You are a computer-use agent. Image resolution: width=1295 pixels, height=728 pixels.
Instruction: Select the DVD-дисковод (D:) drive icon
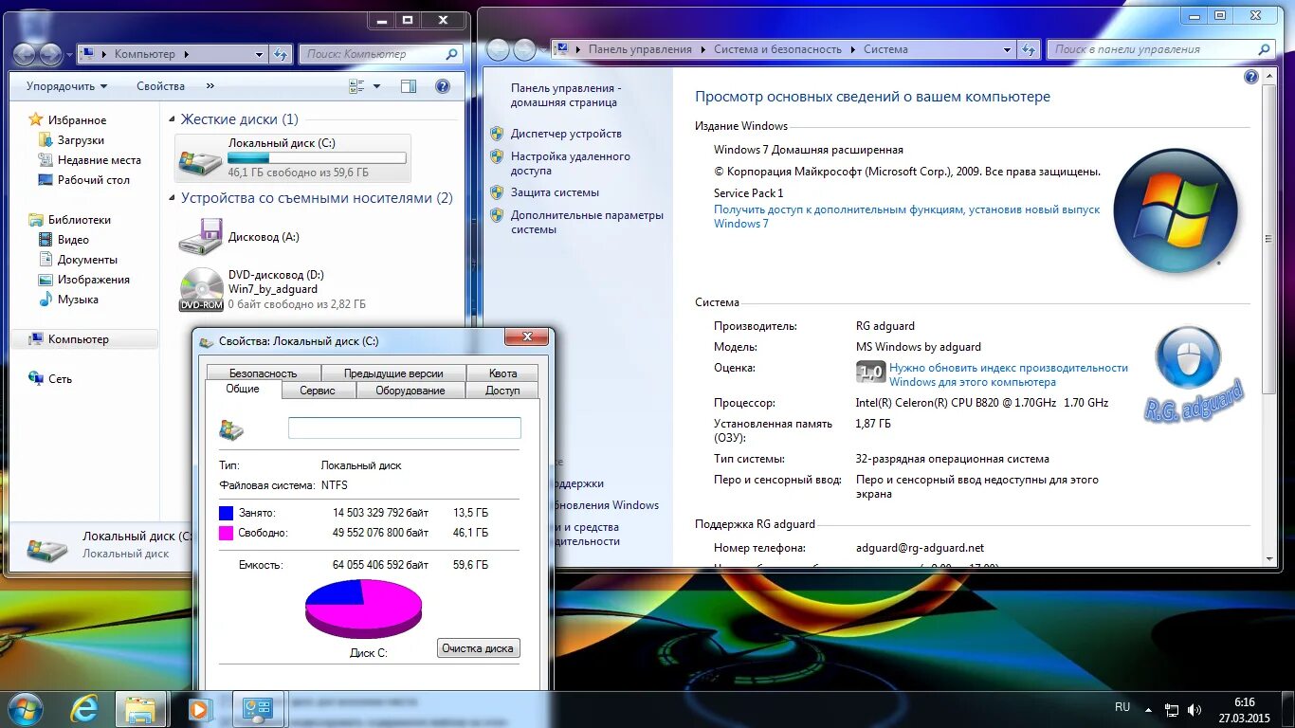(201, 290)
